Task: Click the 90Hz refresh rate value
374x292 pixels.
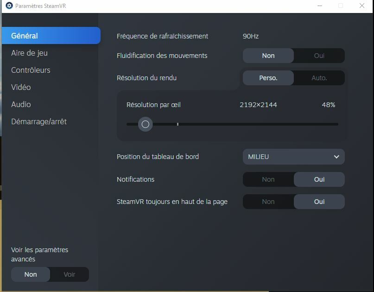Action: tap(251, 36)
